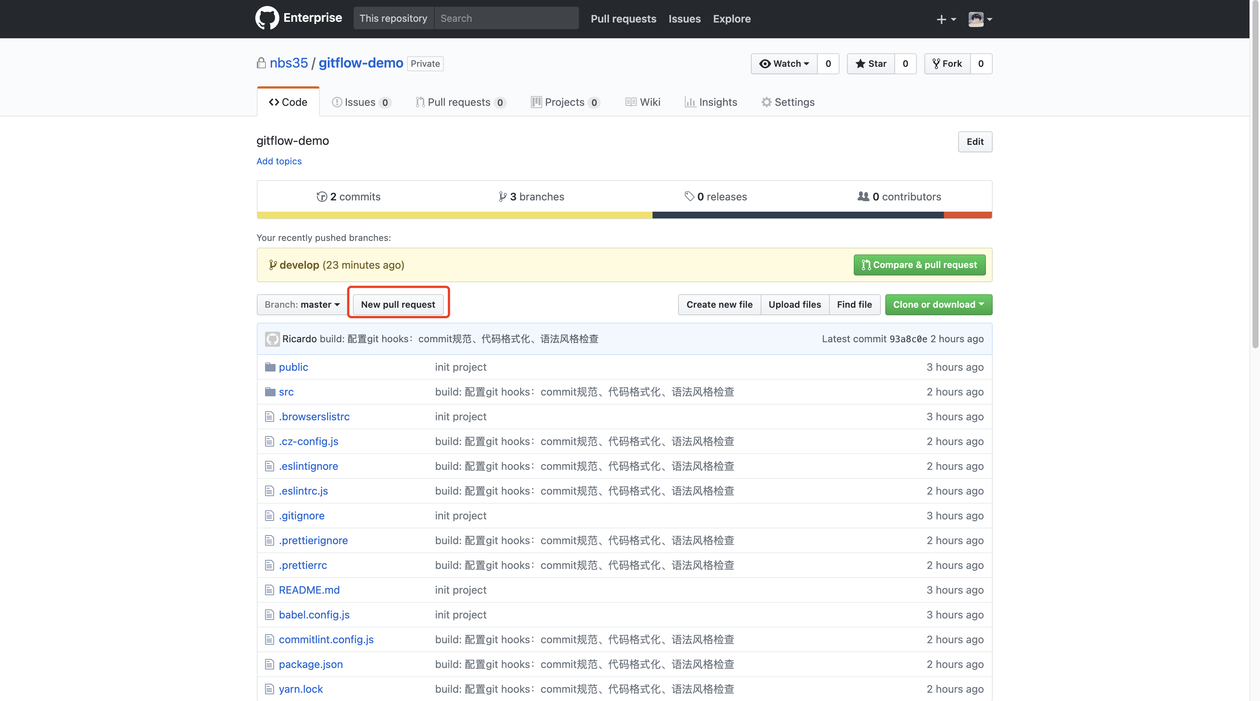Click the dark blue language bar segment
The image size is (1260, 701).
[798, 215]
